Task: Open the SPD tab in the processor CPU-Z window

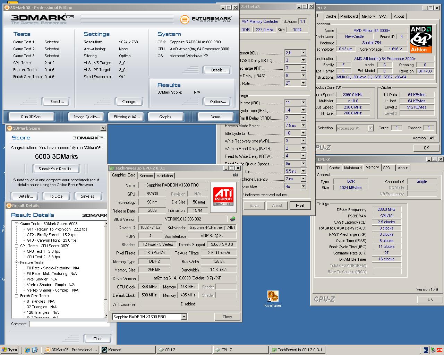Action: tap(383, 16)
